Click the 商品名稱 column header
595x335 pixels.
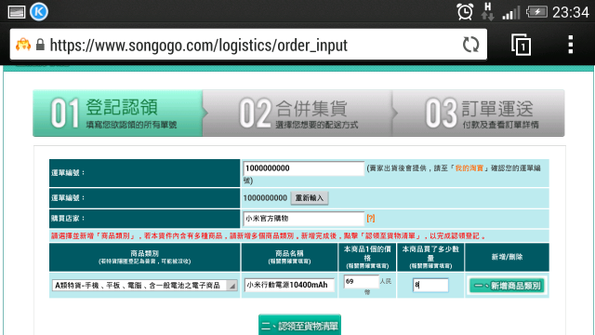[289, 258]
